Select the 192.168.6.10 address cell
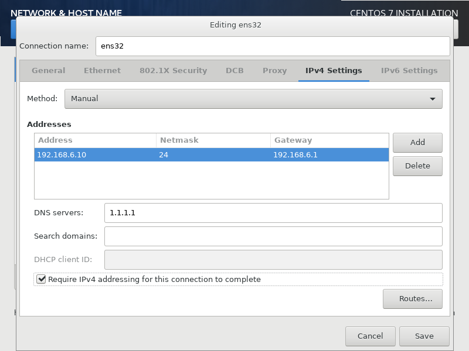This screenshot has width=469, height=351. pyautogui.click(x=95, y=154)
